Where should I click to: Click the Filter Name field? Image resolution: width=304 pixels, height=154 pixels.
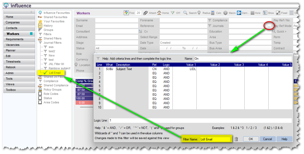(215, 139)
